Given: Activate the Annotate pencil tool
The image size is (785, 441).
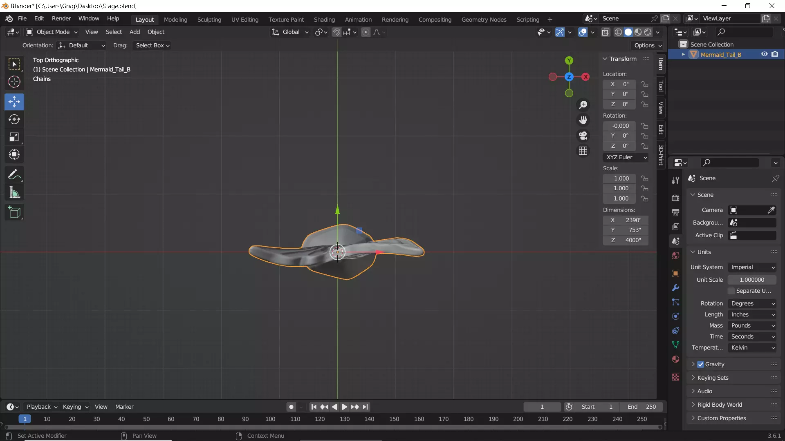Looking at the screenshot, I should click(x=14, y=175).
